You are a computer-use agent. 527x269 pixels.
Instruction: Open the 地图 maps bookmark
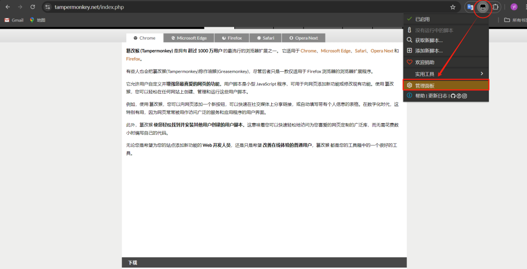37,20
